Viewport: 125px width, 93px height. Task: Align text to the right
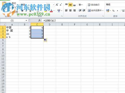pos(74,10)
